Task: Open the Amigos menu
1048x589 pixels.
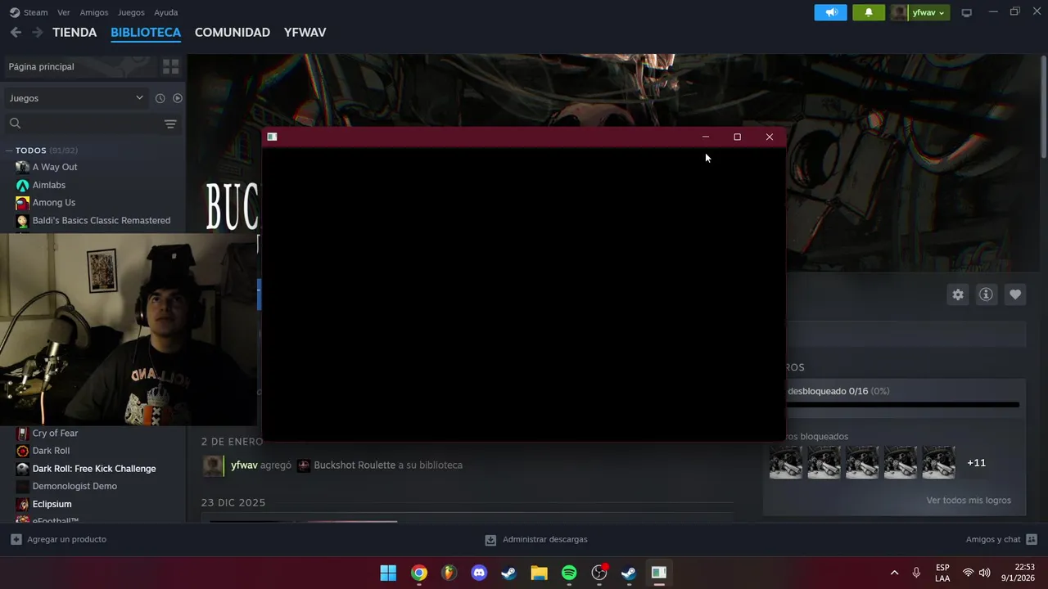Action: pyautogui.click(x=94, y=12)
